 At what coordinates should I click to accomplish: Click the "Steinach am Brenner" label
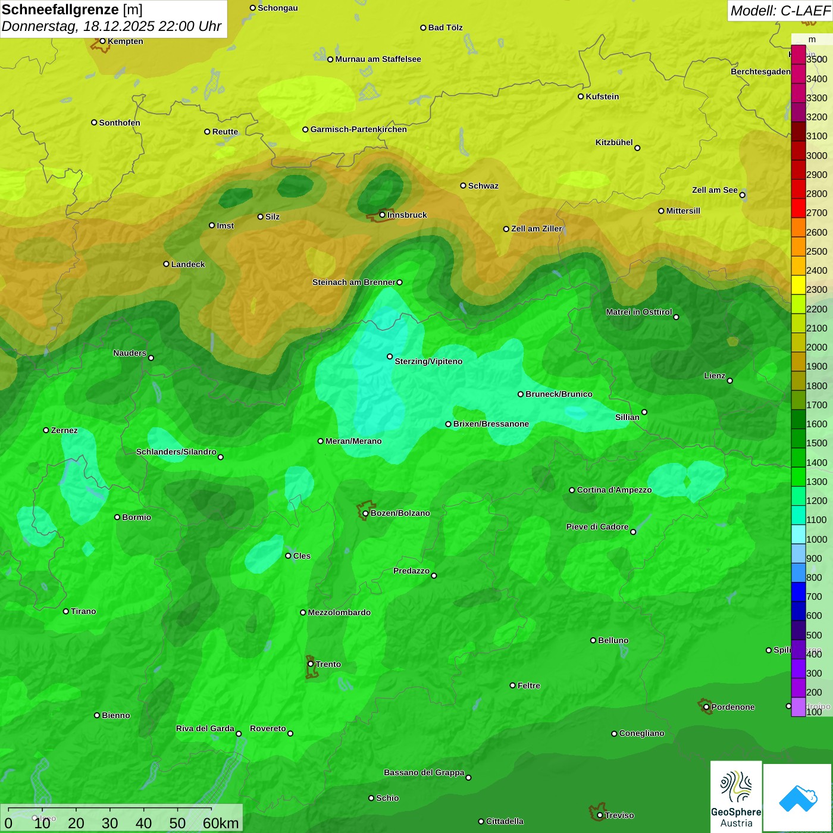[353, 282]
